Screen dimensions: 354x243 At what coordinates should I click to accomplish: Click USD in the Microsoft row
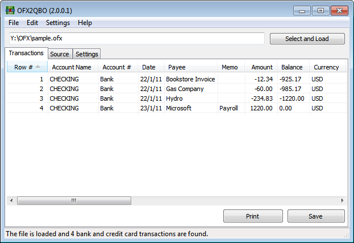[x=328, y=108]
